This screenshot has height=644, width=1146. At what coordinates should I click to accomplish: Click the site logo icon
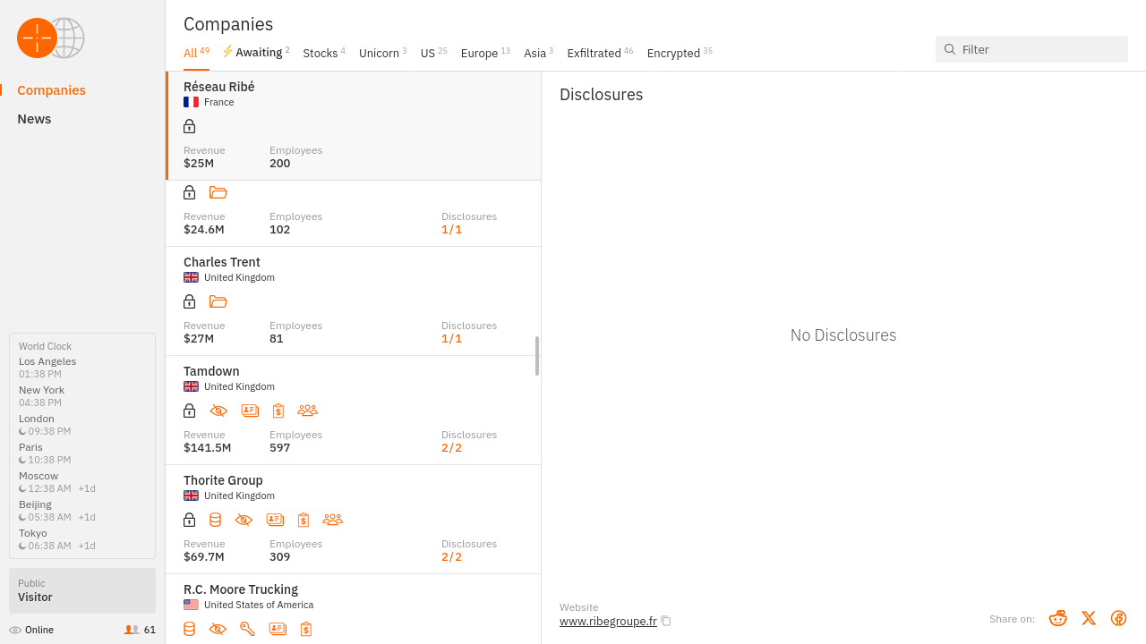pos(50,38)
